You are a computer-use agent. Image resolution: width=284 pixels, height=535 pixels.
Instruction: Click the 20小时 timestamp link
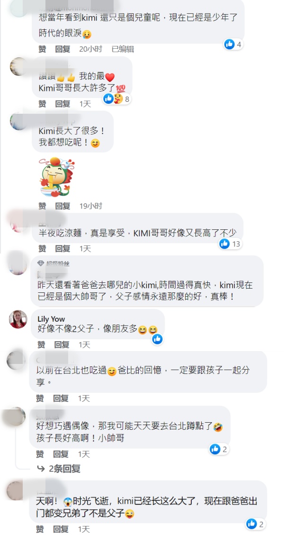click(90, 49)
